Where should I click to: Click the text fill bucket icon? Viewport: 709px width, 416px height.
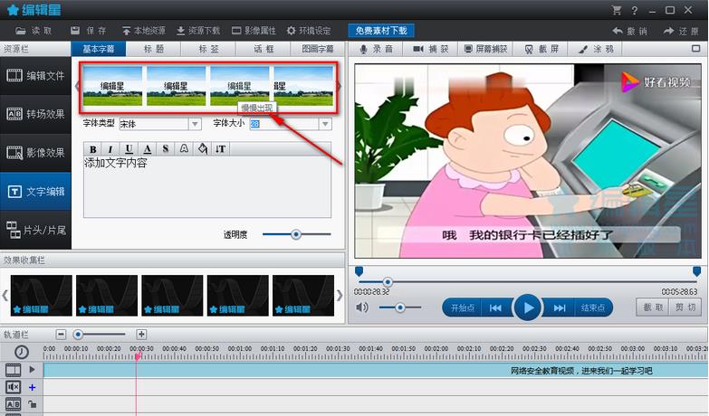pyautogui.click(x=203, y=149)
